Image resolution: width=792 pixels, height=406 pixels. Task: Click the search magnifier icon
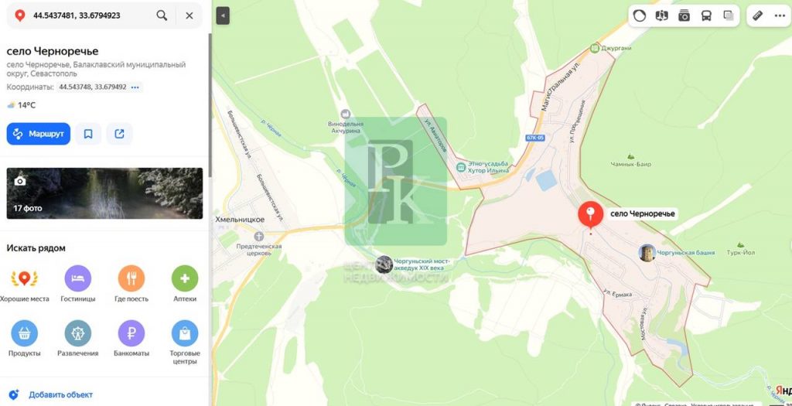click(162, 15)
